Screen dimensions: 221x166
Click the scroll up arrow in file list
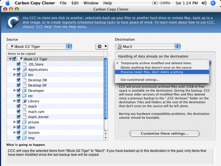pos(106,133)
